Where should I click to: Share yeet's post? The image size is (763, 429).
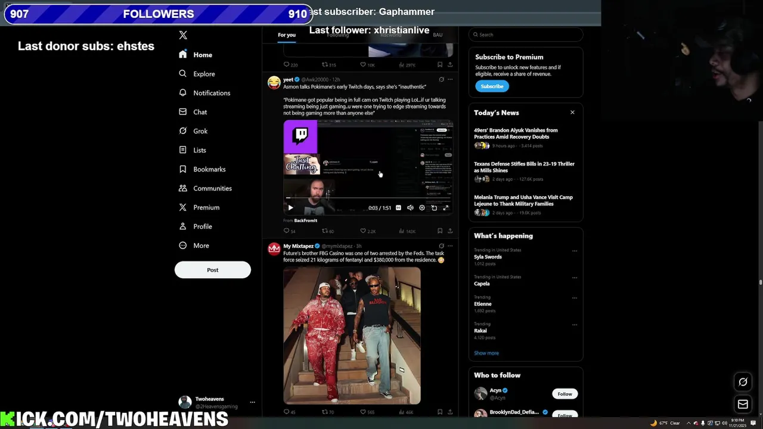point(450,231)
